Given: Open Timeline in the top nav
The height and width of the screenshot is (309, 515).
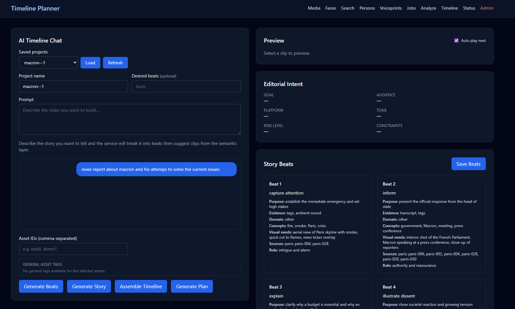Looking at the screenshot, I should tap(449, 8).
